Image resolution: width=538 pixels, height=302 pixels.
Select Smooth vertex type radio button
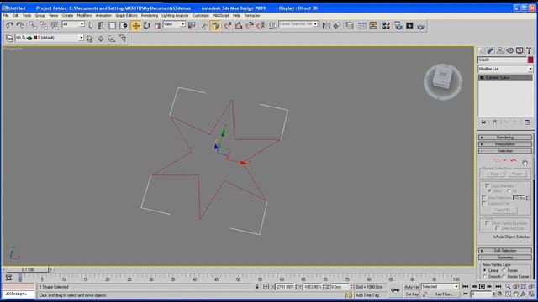(485, 276)
